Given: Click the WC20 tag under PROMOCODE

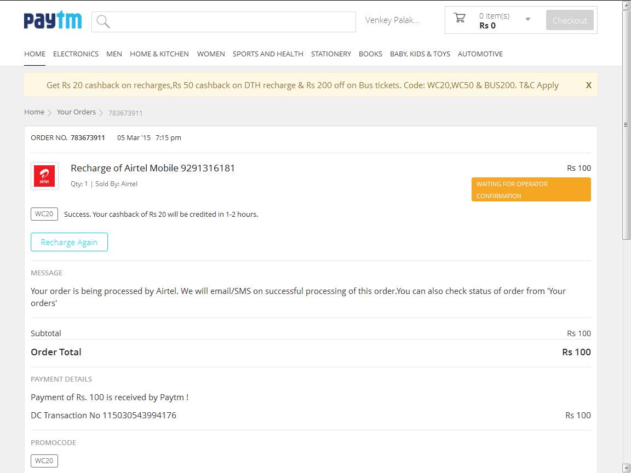Looking at the screenshot, I should (x=44, y=461).
